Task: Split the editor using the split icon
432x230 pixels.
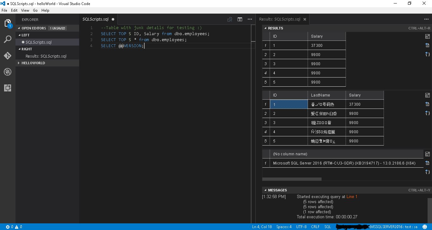Action: click(240, 19)
